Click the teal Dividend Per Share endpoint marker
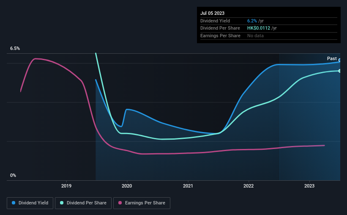 tap(339, 71)
